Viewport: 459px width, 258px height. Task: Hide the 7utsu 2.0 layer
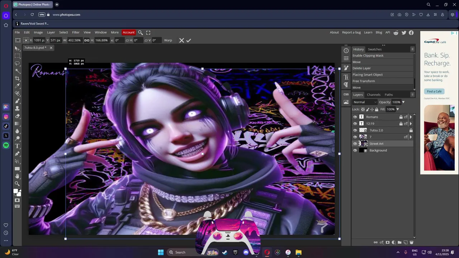[x=355, y=130]
